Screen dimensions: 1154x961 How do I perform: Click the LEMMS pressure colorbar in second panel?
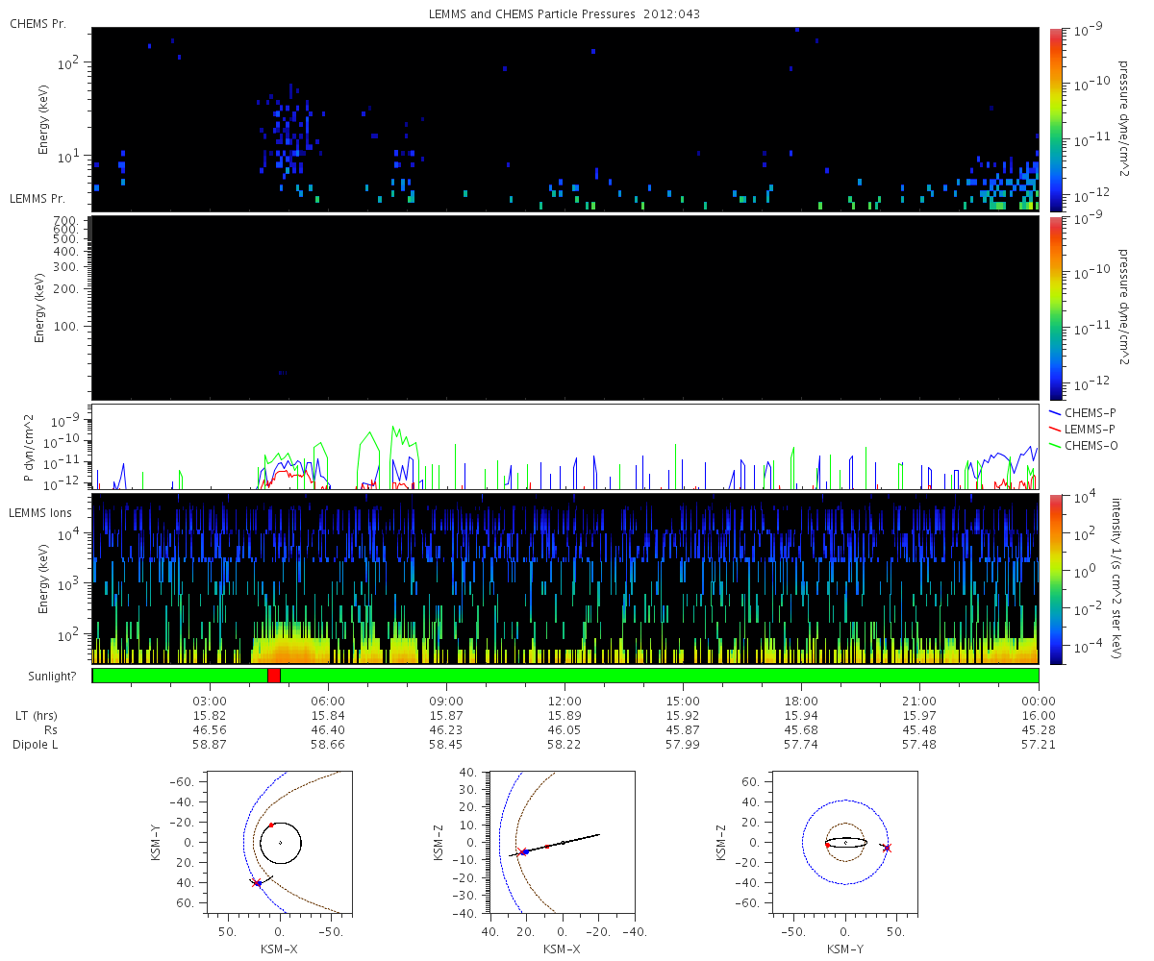pos(1056,308)
